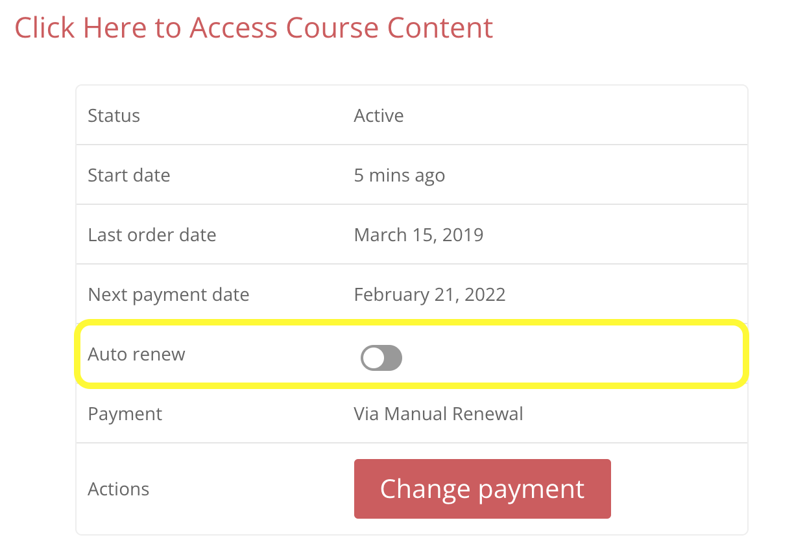Select the February 21, 2022 payment date
This screenshot has height=555, width=794.
(429, 295)
